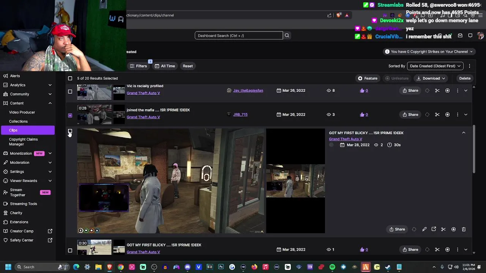Check the last GOT MY FIRST BLICKY row checkbox
486x273 pixels.
pos(70,251)
